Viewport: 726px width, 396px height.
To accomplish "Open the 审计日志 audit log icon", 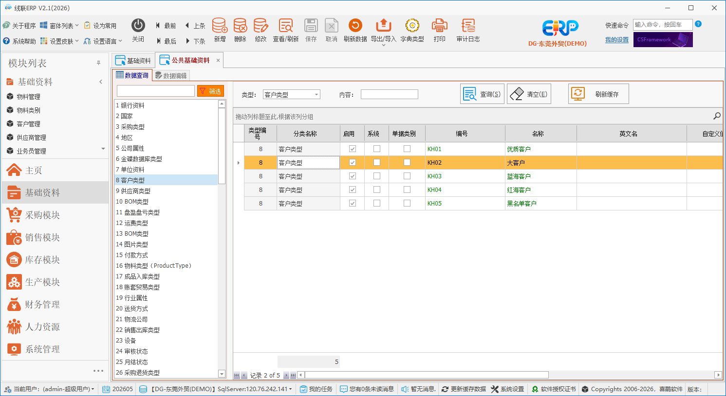I will tap(468, 30).
